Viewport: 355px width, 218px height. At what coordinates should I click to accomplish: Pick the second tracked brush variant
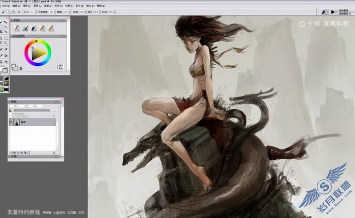(25, 28)
